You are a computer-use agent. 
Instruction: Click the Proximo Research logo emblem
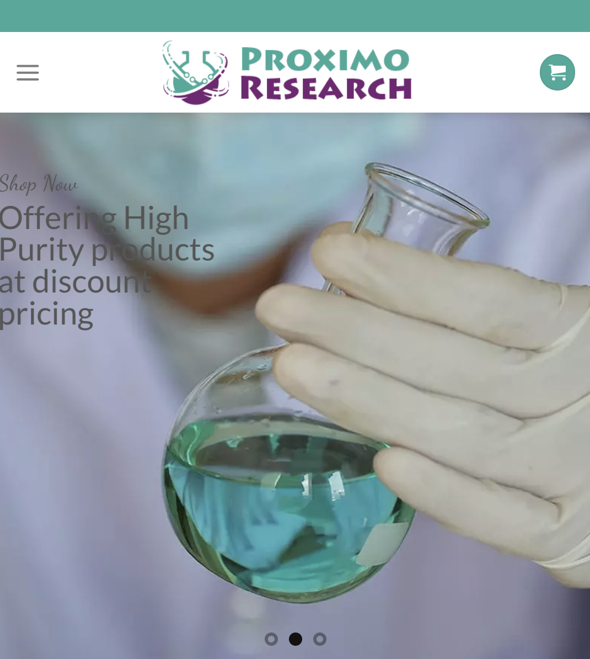point(195,72)
